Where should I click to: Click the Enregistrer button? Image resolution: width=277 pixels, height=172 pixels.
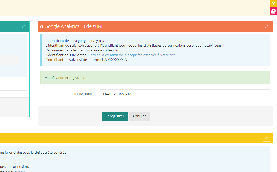(115, 116)
